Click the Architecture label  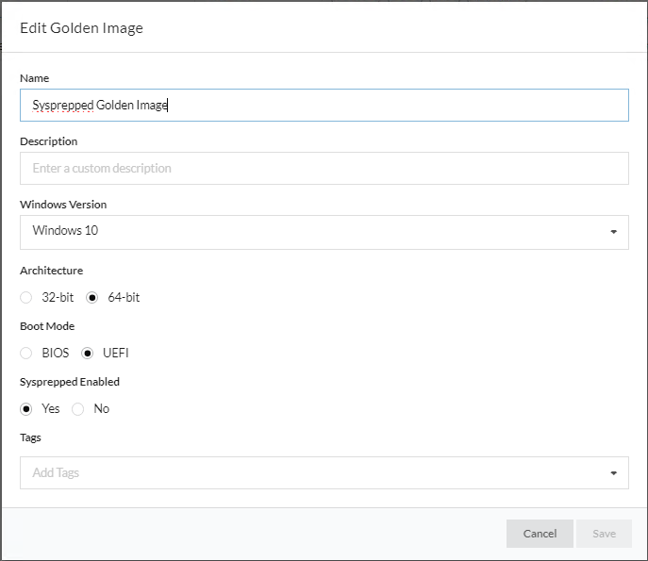[x=51, y=271]
